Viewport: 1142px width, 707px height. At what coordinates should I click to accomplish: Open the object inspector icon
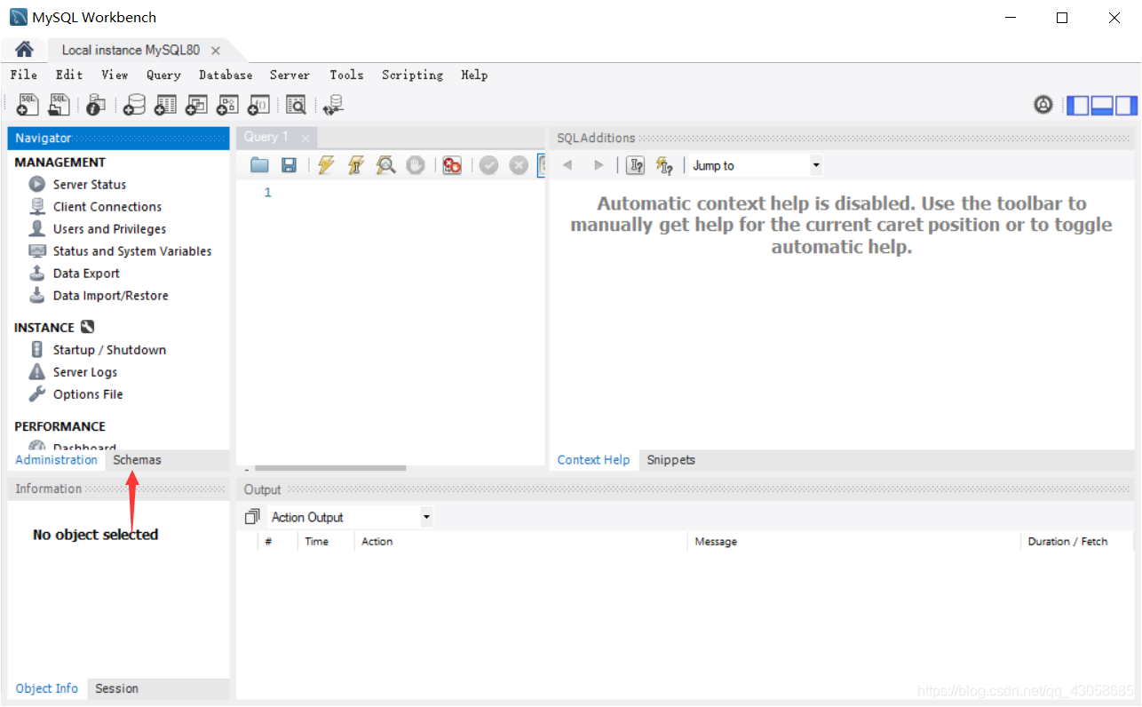point(96,105)
